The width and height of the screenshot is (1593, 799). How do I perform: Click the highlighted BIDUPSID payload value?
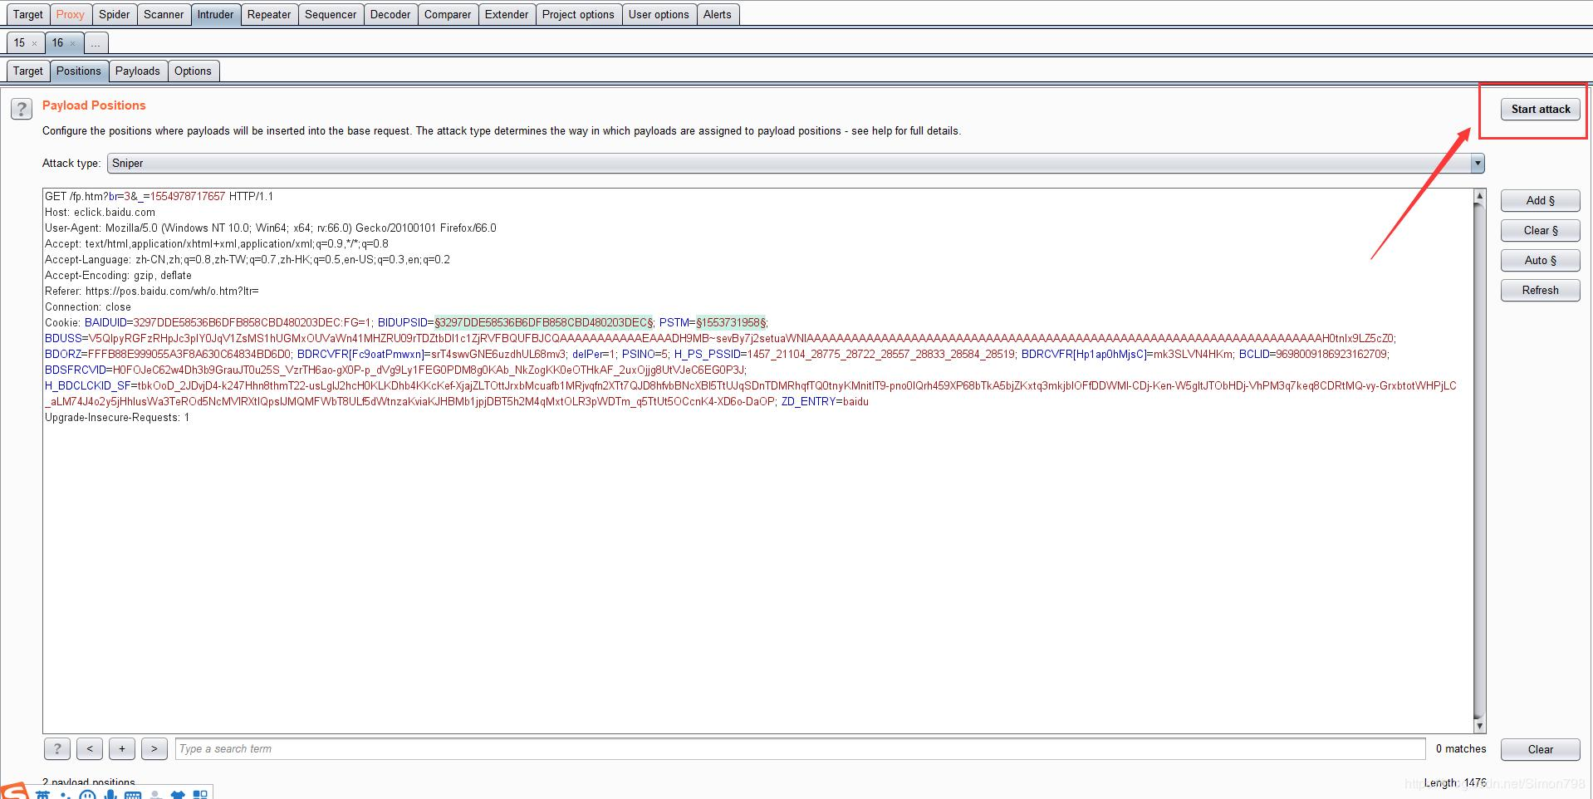pos(544,322)
